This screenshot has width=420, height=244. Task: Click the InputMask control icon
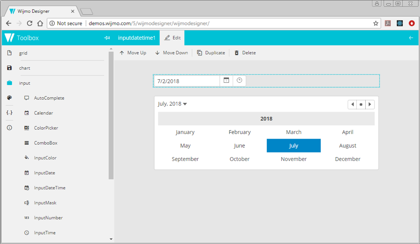(x=27, y=203)
